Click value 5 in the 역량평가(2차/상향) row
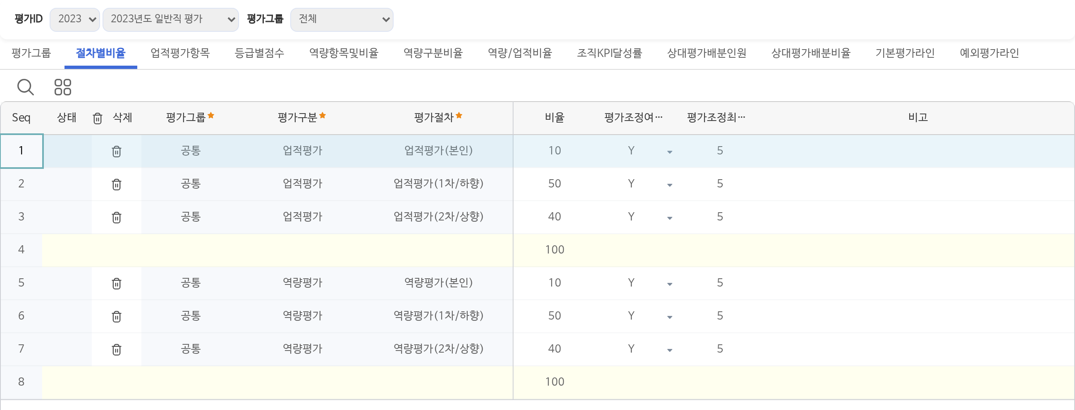1075x410 pixels. point(720,349)
